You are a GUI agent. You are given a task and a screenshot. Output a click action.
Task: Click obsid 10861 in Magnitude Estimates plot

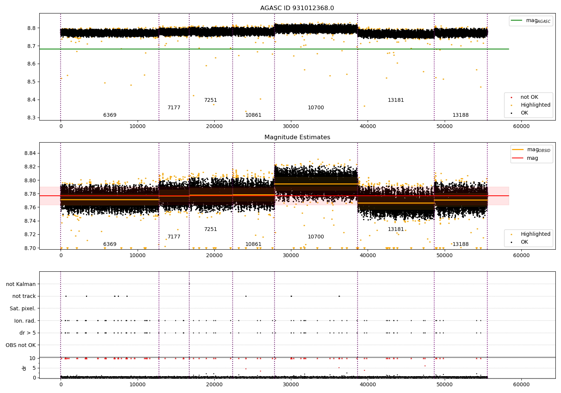coord(253,244)
